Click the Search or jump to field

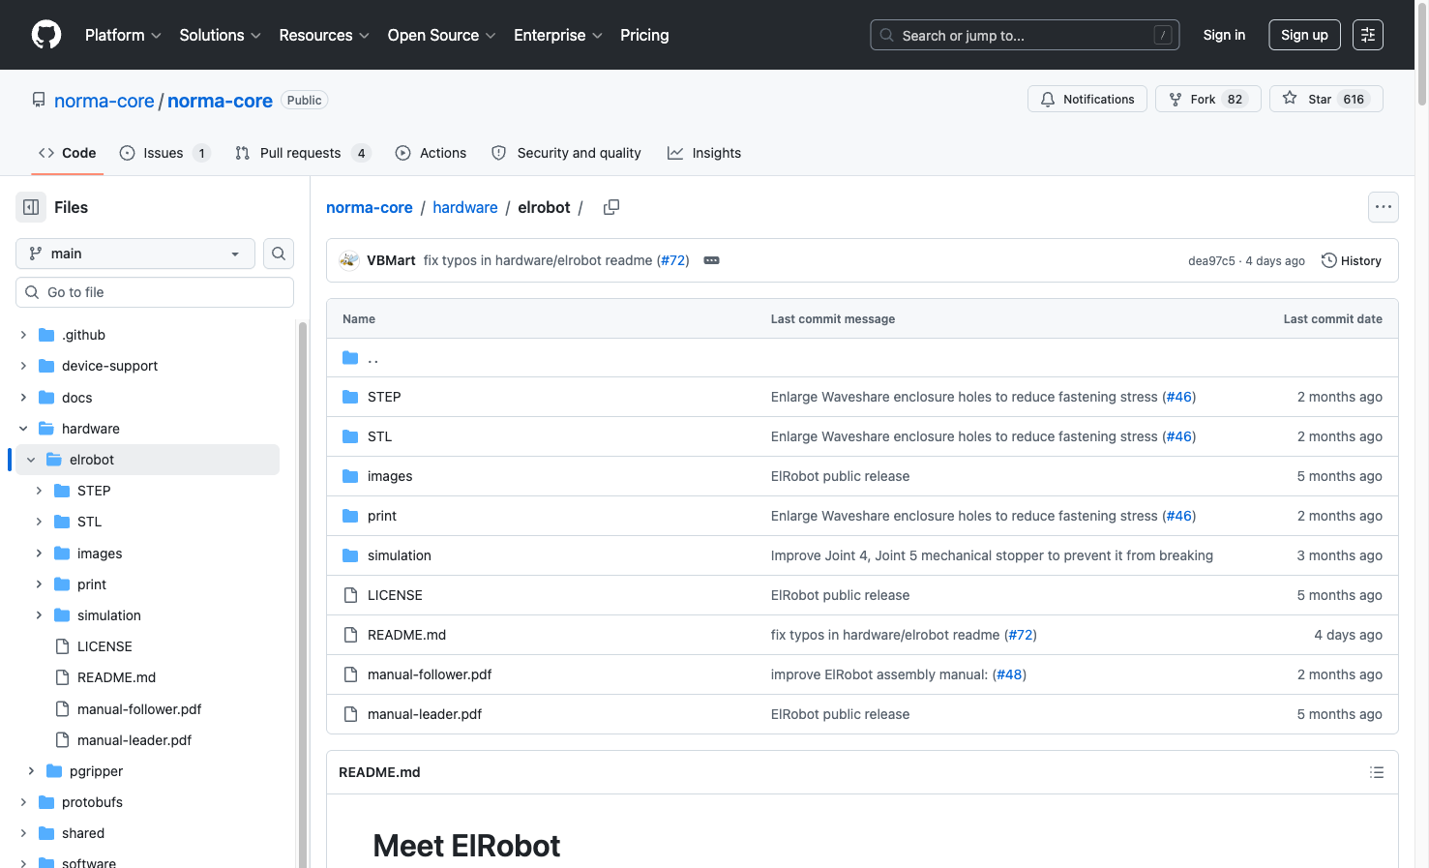coord(1025,35)
